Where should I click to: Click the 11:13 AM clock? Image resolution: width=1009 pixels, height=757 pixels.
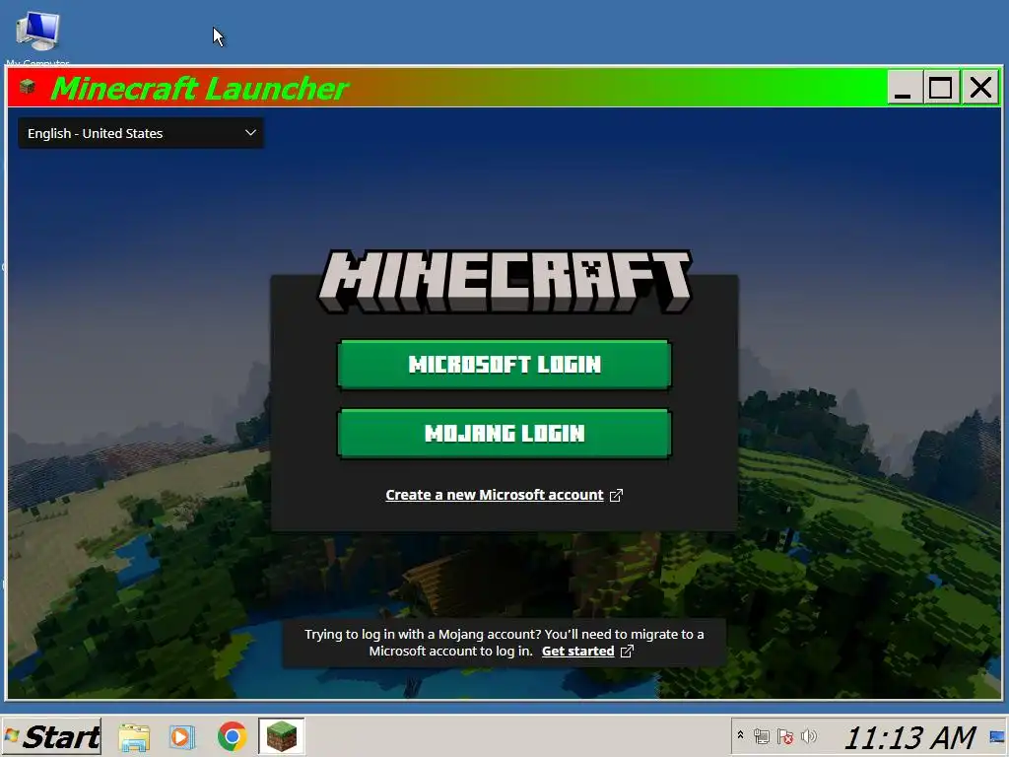[909, 737]
